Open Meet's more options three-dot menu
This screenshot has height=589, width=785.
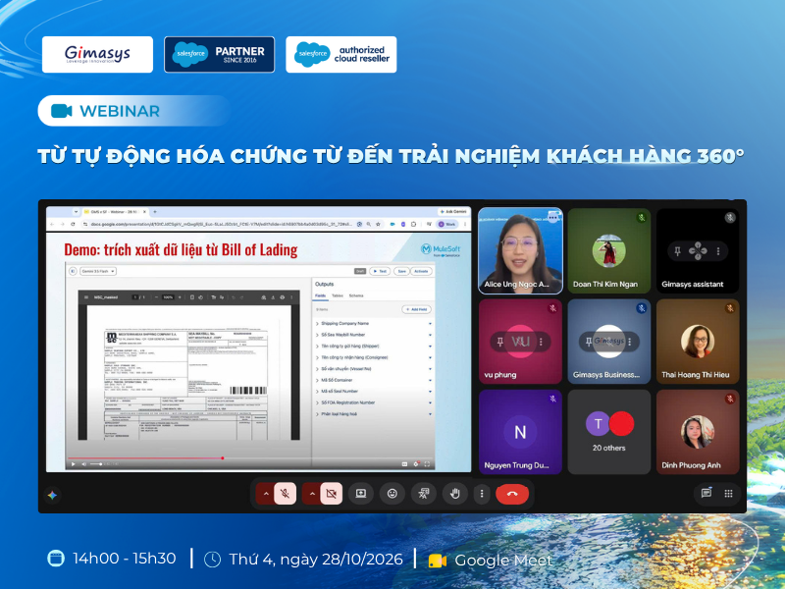(x=482, y=494)
